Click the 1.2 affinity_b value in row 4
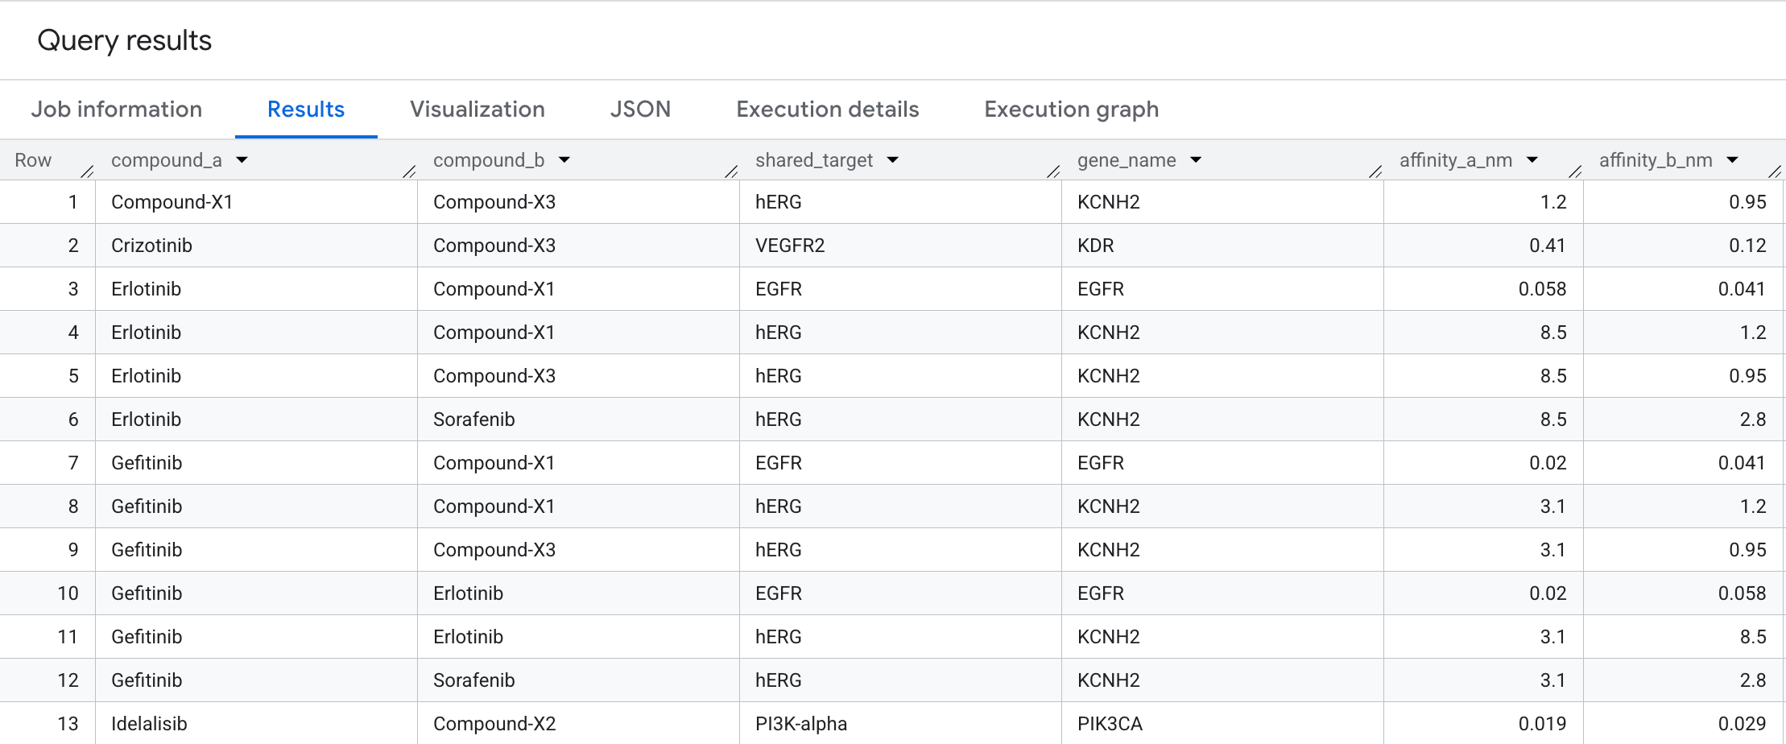The width and height of the screenshot is (1786, 744). tap(1753, 333)
